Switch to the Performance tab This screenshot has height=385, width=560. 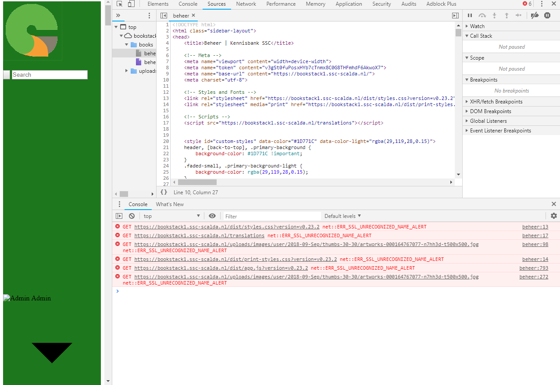pos(281,4)
